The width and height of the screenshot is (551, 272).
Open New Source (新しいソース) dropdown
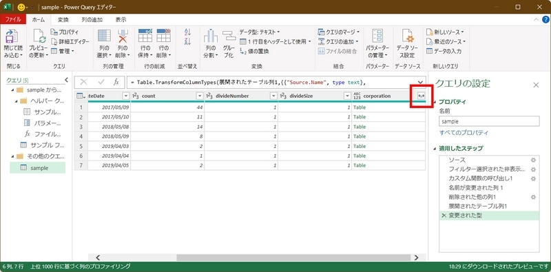pos(445,32)
